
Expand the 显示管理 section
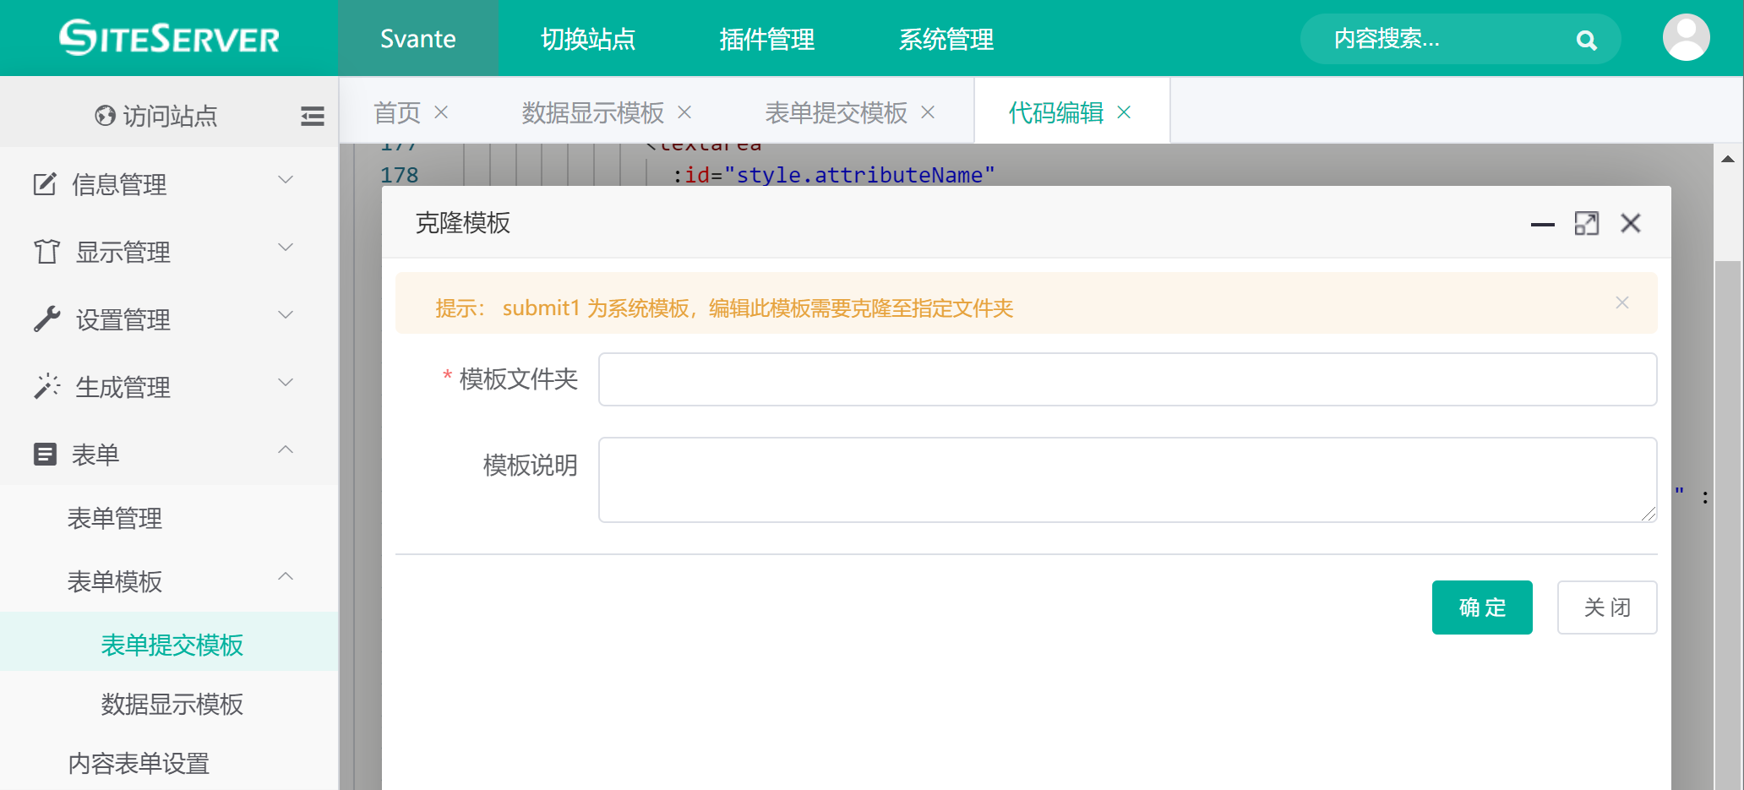coord(169,251)
